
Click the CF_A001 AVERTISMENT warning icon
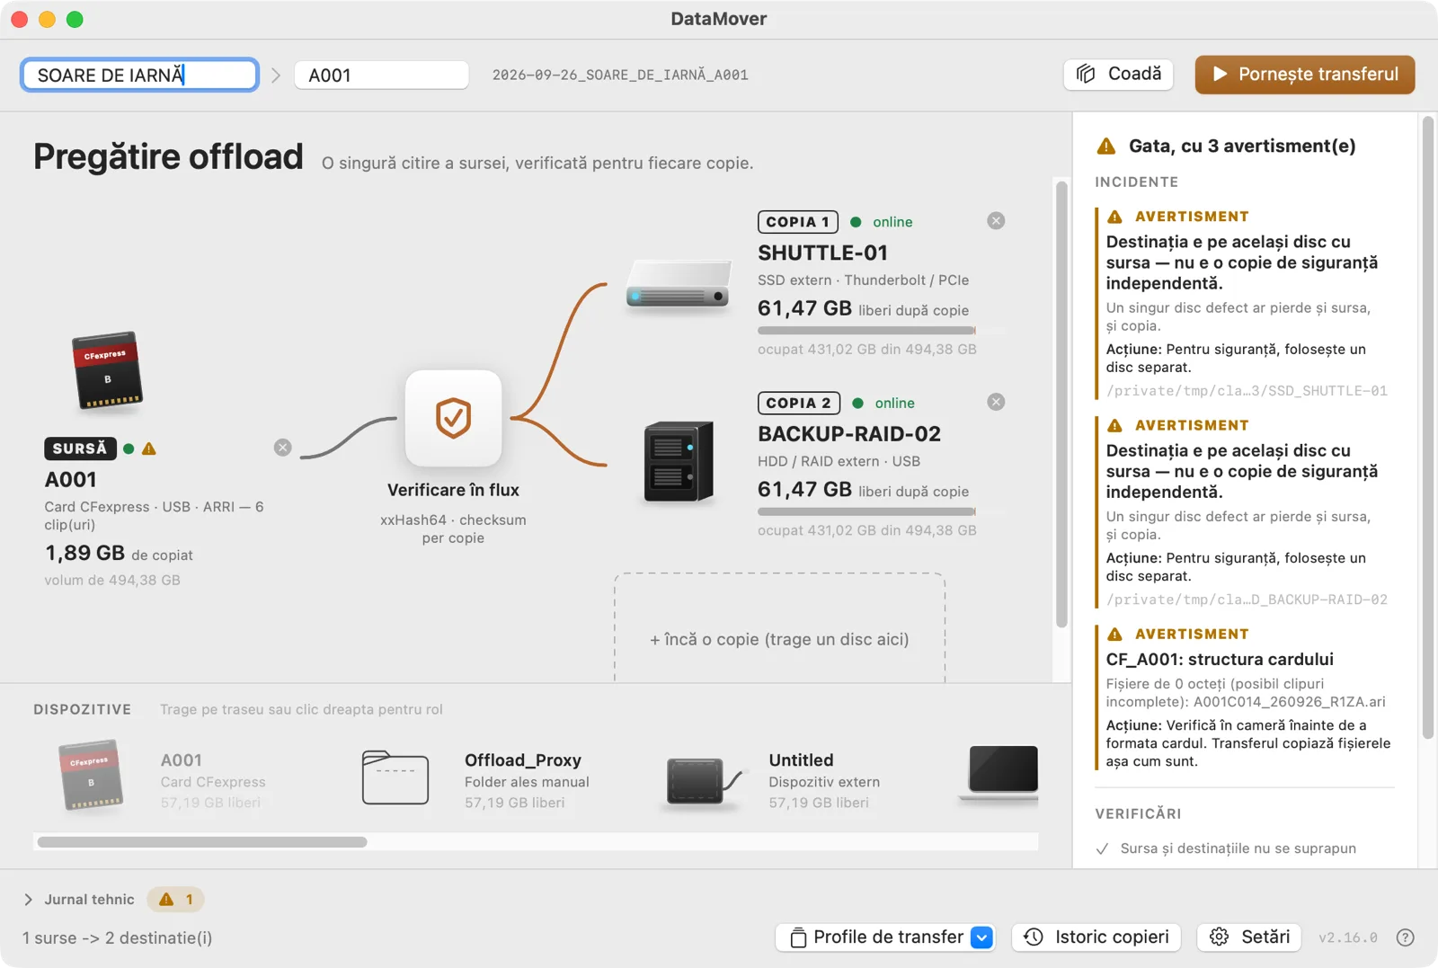click(x=1115, y=634)
